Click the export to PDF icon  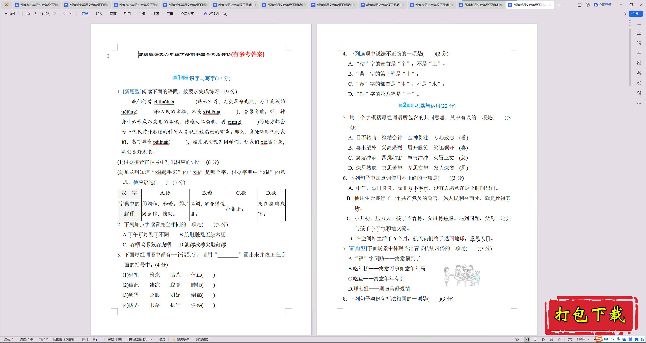[34, 14]
